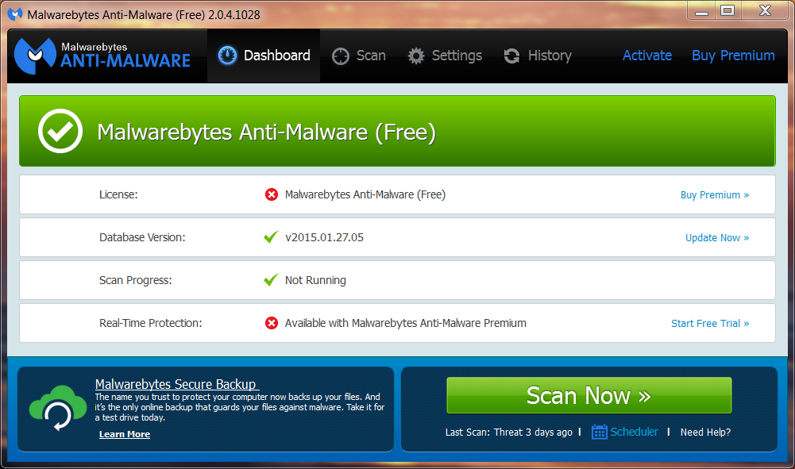Click the green cloud backup icon

58,408
